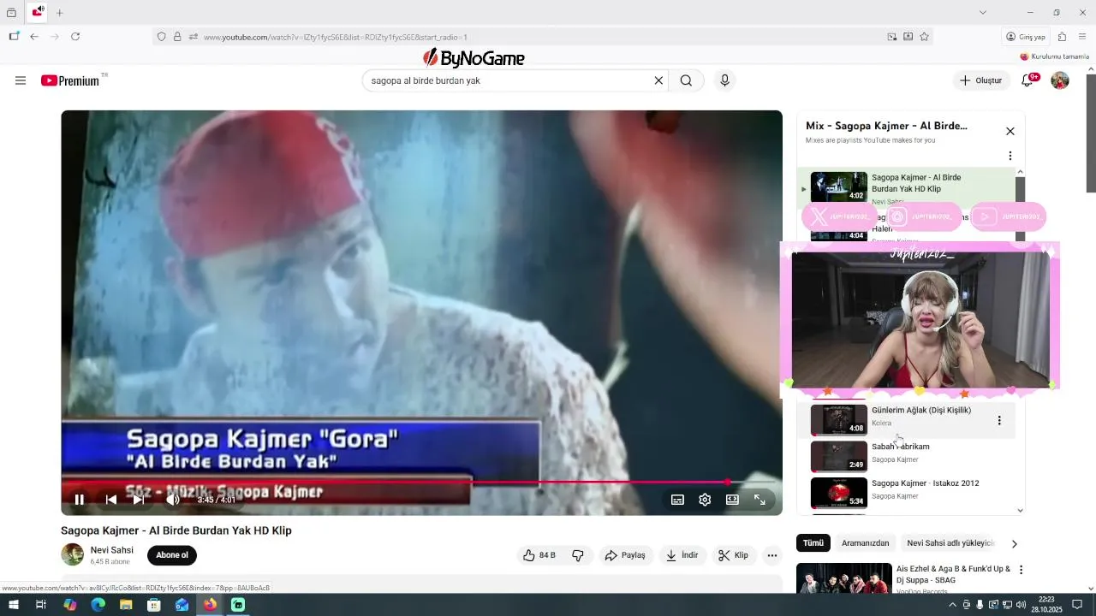Click the Oluştur create button
Screen dimensions: 1096x616
tap(981, 80)
